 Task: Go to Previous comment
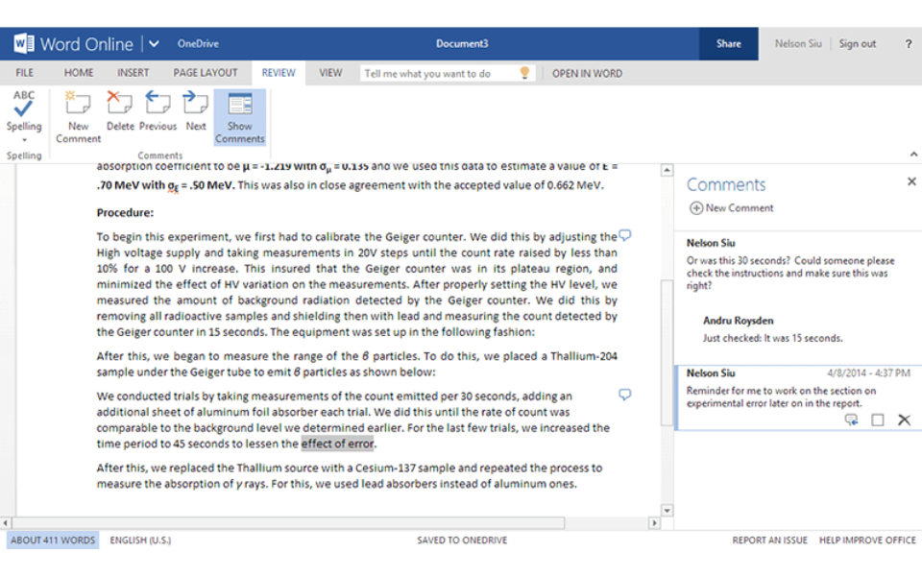click(x=158, y=111)
